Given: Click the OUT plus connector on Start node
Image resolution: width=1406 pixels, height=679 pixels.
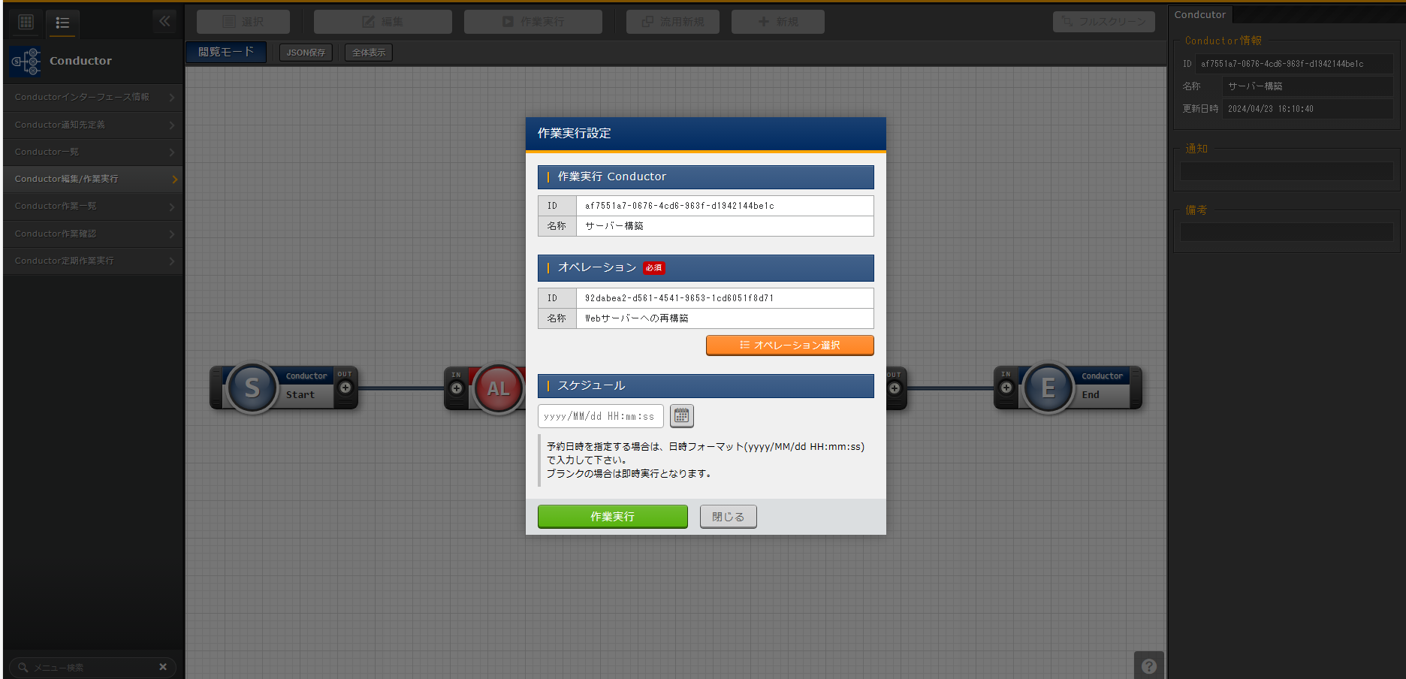Looking at the screenshot, I should pos(345,388).
